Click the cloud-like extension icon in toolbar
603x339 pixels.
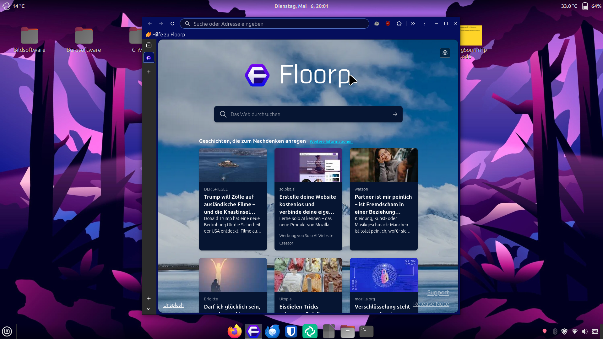click(377, 24)
